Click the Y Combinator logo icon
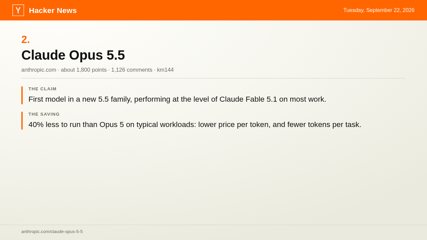The height and width of the screenshot is (240, 427). [x=18, y=10]
